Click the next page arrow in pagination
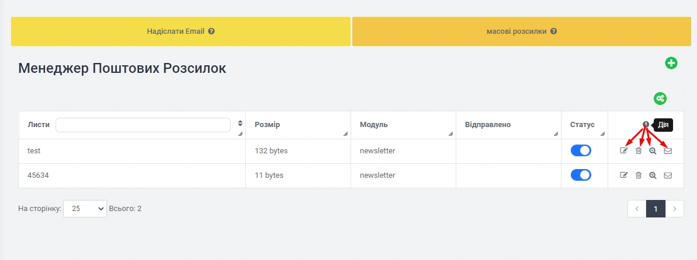 675,209
